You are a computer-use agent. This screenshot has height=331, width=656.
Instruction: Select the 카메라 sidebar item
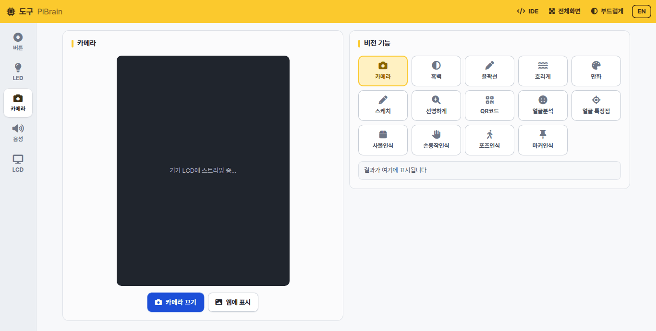point(18,103)
